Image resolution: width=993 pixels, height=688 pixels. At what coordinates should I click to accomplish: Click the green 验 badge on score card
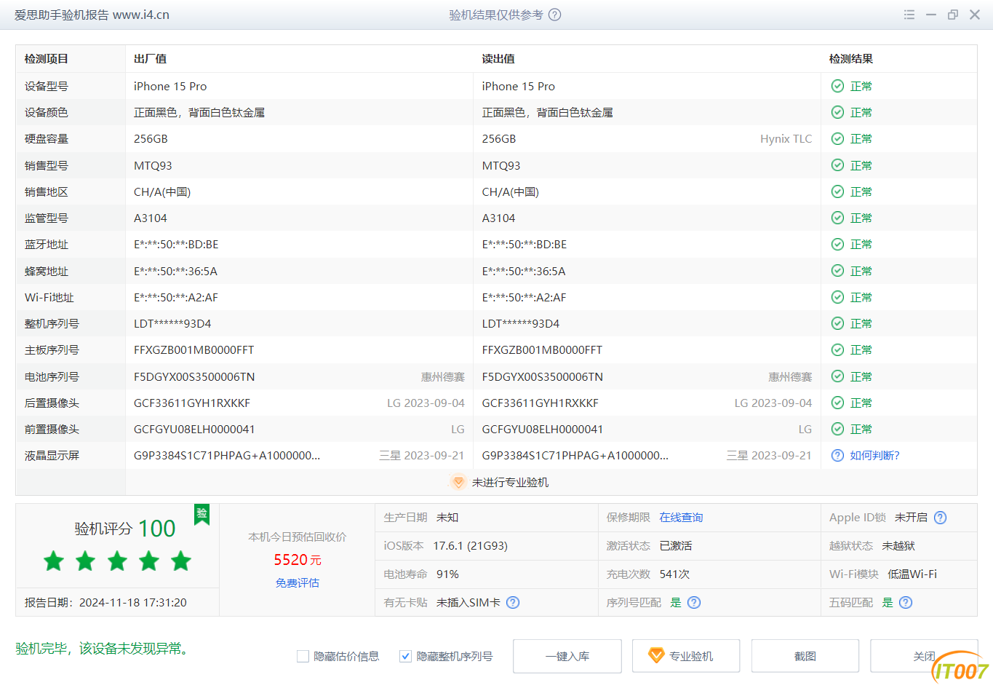click(202, 514)
